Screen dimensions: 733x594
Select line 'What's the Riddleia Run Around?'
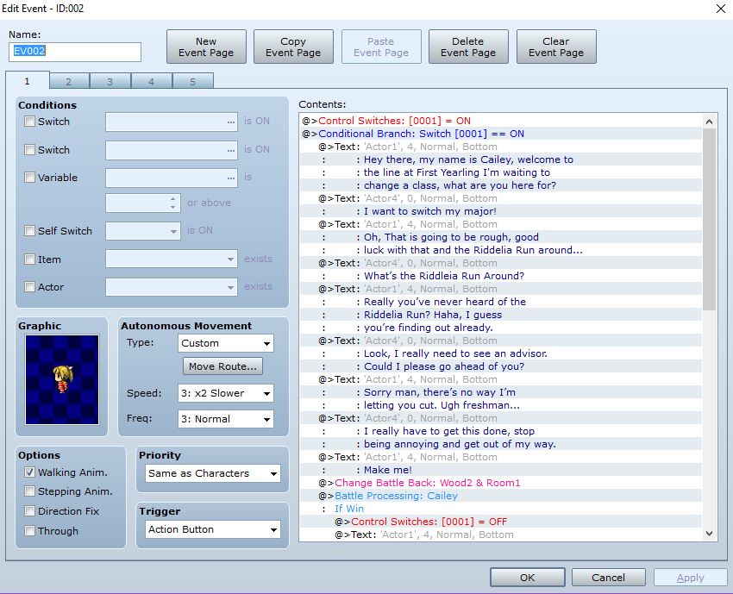tap(501, 276)
